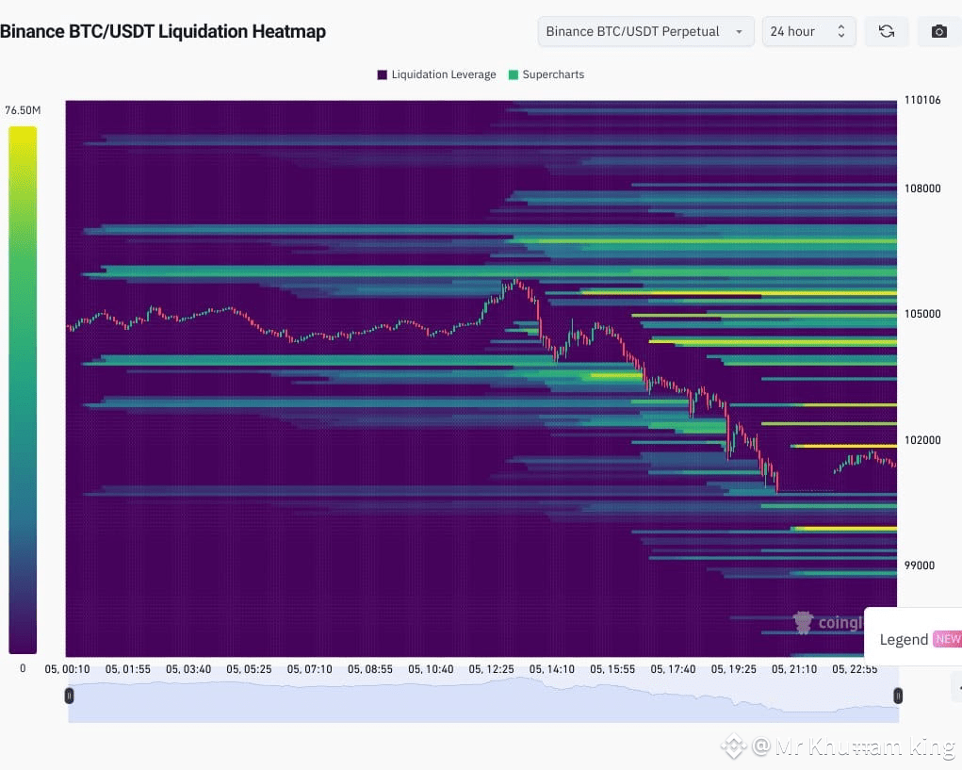Take a chart screenshot with camera icon
Image resolution: width=962 pixels, height=770 pixels.
938,31
